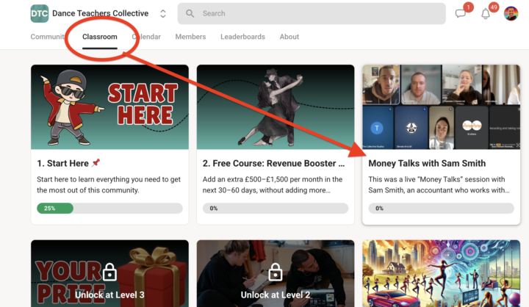Open the group switcher chevrons

(x=163, y=13)
